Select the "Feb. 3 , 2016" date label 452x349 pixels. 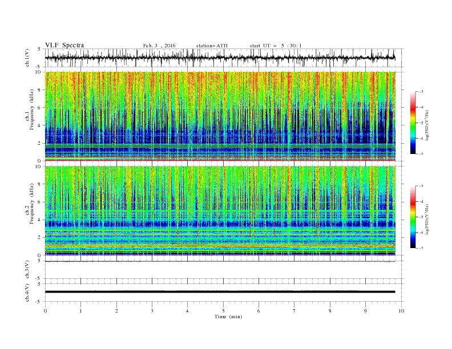[x=159, y=46]
